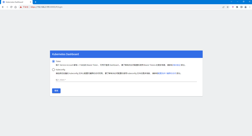Go back with the browser back arrow
252x136 pixels.
[x=3, y=7]
